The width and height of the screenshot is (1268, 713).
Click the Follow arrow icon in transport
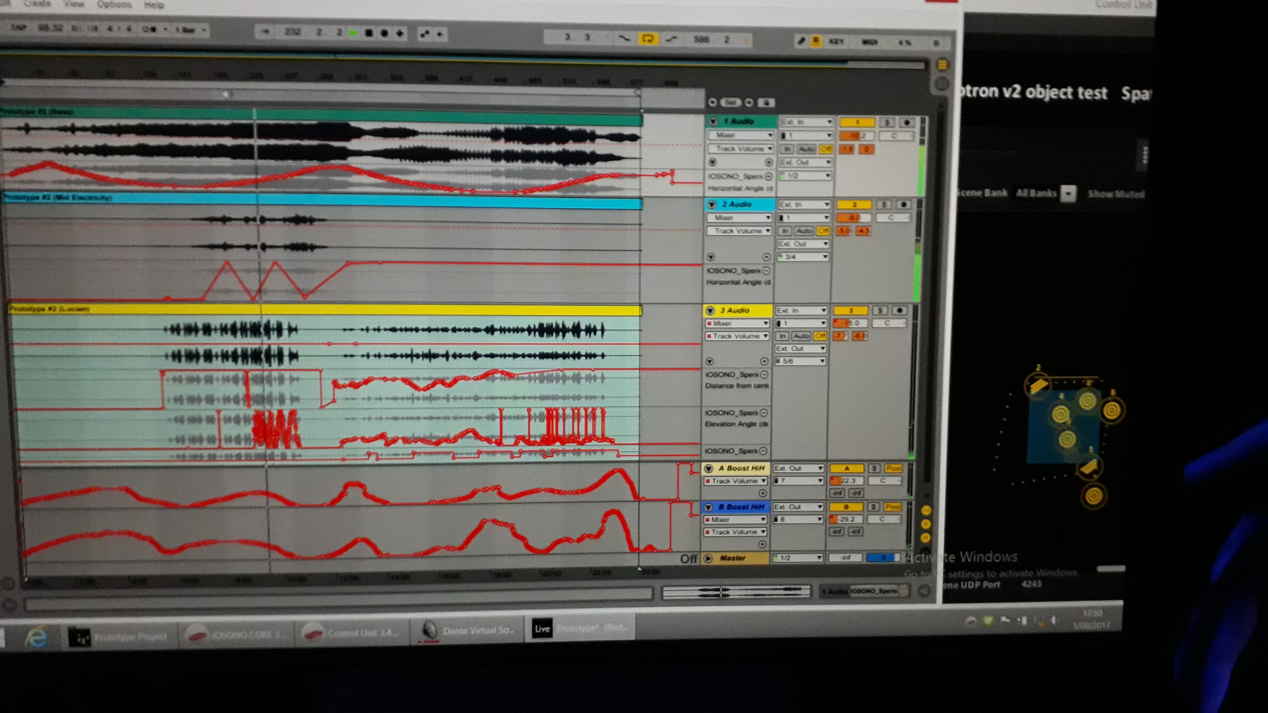[x=266, y=32]
